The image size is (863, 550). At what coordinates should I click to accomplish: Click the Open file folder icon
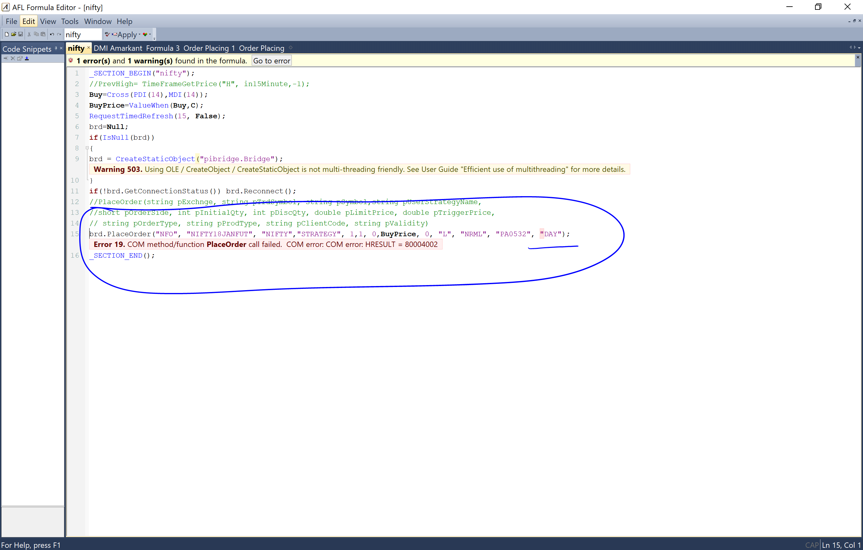point(14,34)
